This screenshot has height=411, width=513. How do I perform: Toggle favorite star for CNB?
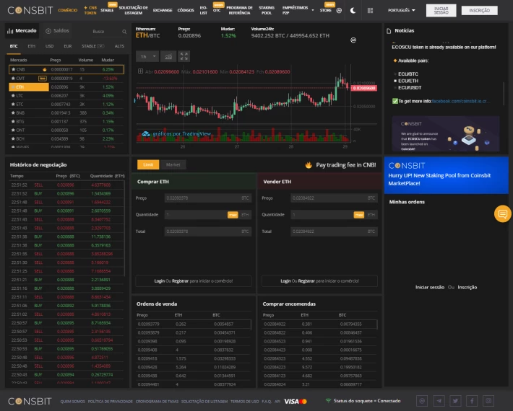(13, 69)
